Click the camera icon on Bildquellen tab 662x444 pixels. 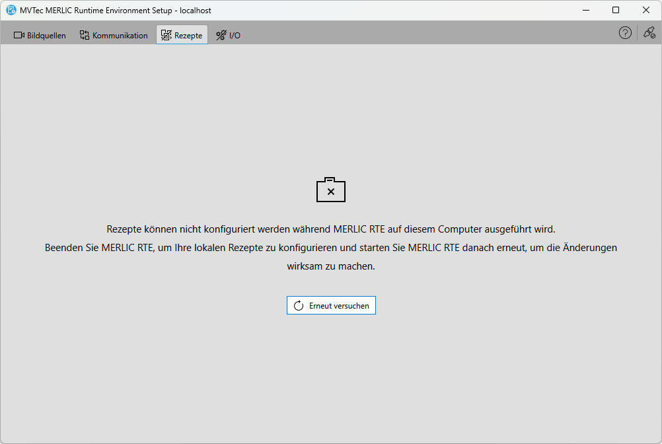click(x=19, y=35)
